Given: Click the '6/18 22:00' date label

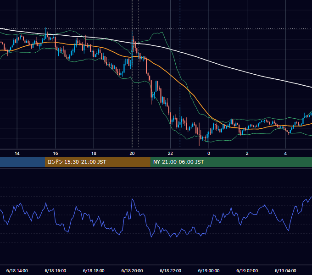Looking at the screenshot, I should [171, 270].
